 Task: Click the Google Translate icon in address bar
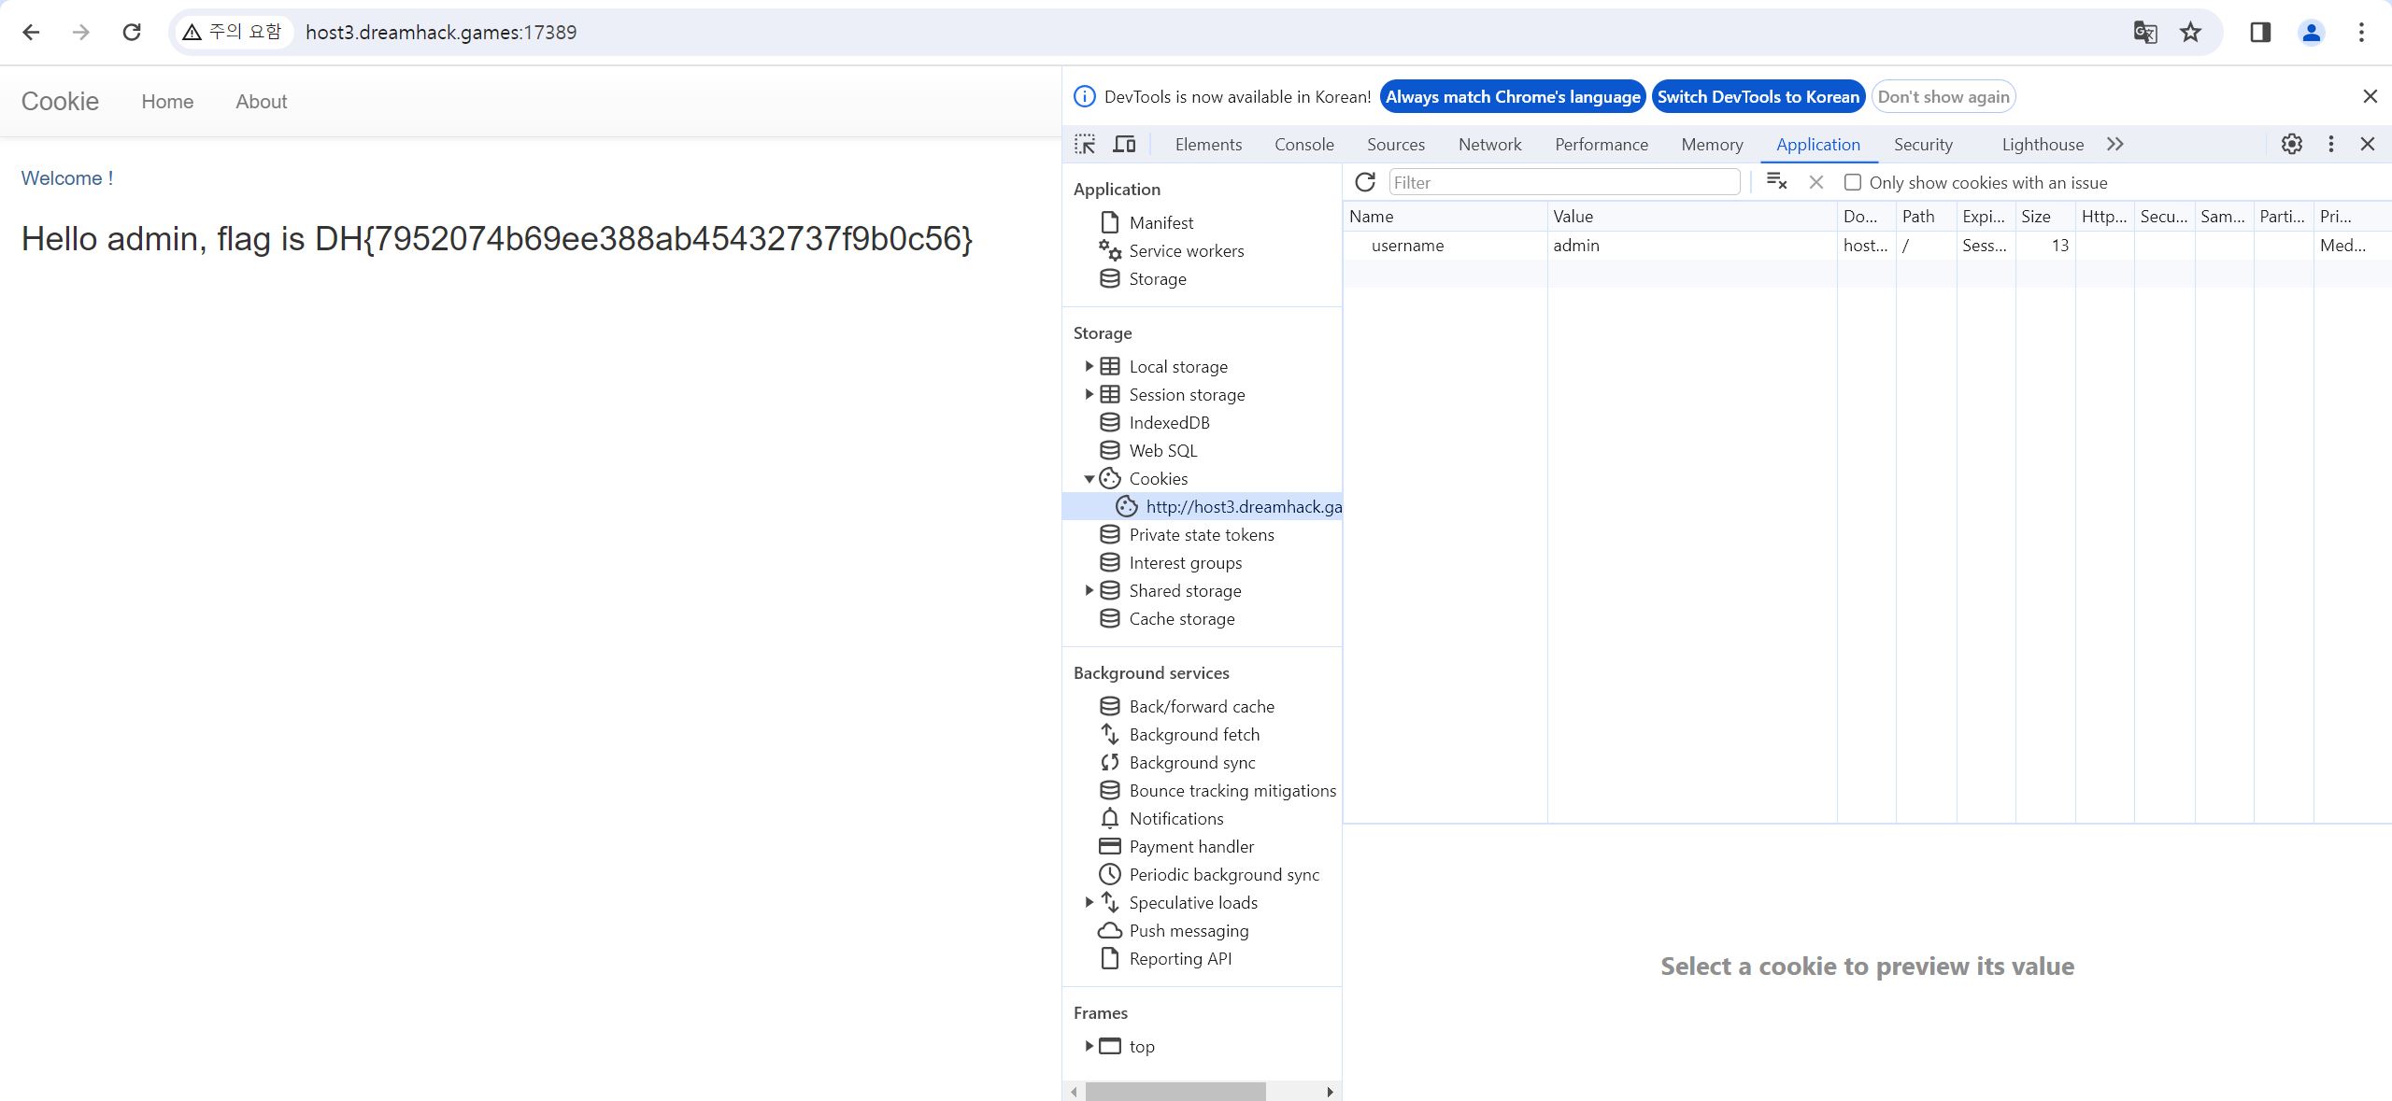click(x=2145, y=33)
